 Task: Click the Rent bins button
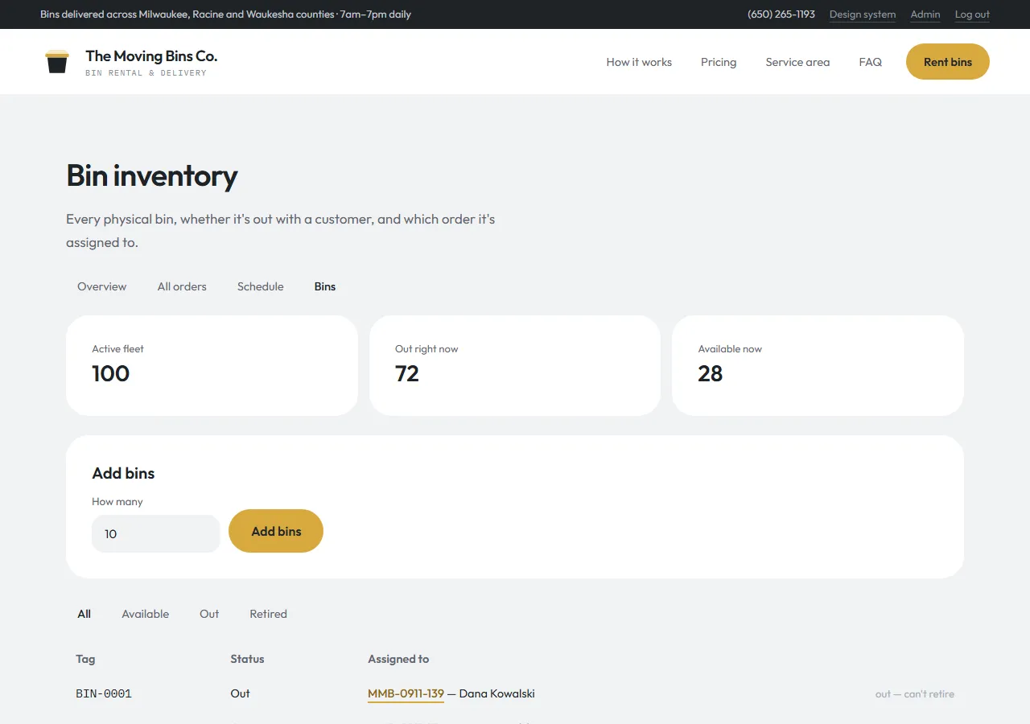[948, 62]
